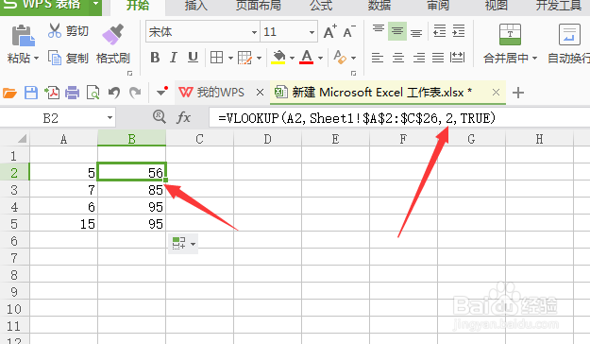Open the font size dropdown
Viewport: 590px width, 344px height.
click(x=312, y=32)
